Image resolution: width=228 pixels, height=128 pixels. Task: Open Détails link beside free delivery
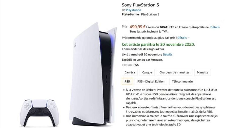(x=215, y=27)
